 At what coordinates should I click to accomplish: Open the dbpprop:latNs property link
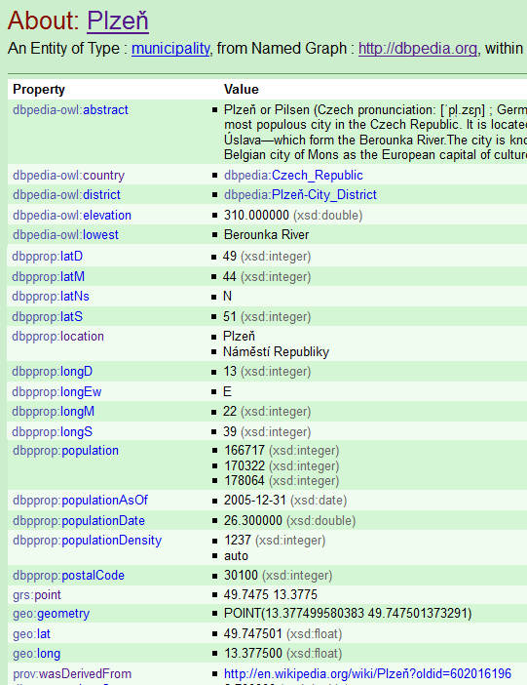click(x=51, y=297)
